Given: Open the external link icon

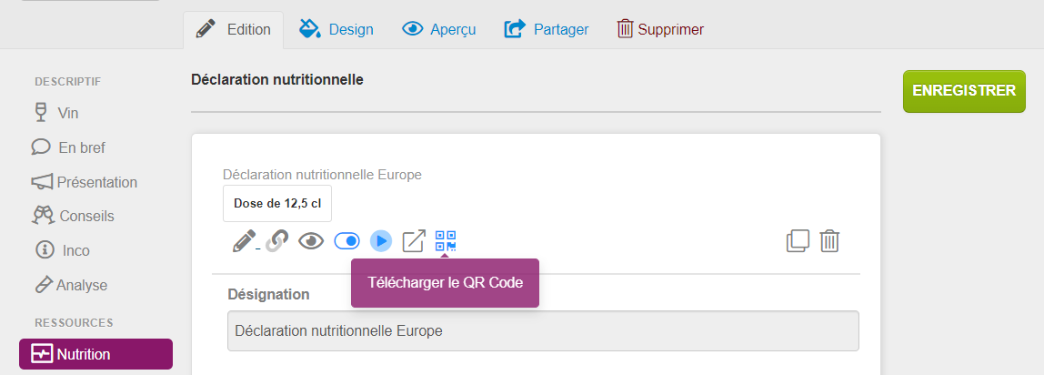Looking at the screenshot, I should 414,240.
